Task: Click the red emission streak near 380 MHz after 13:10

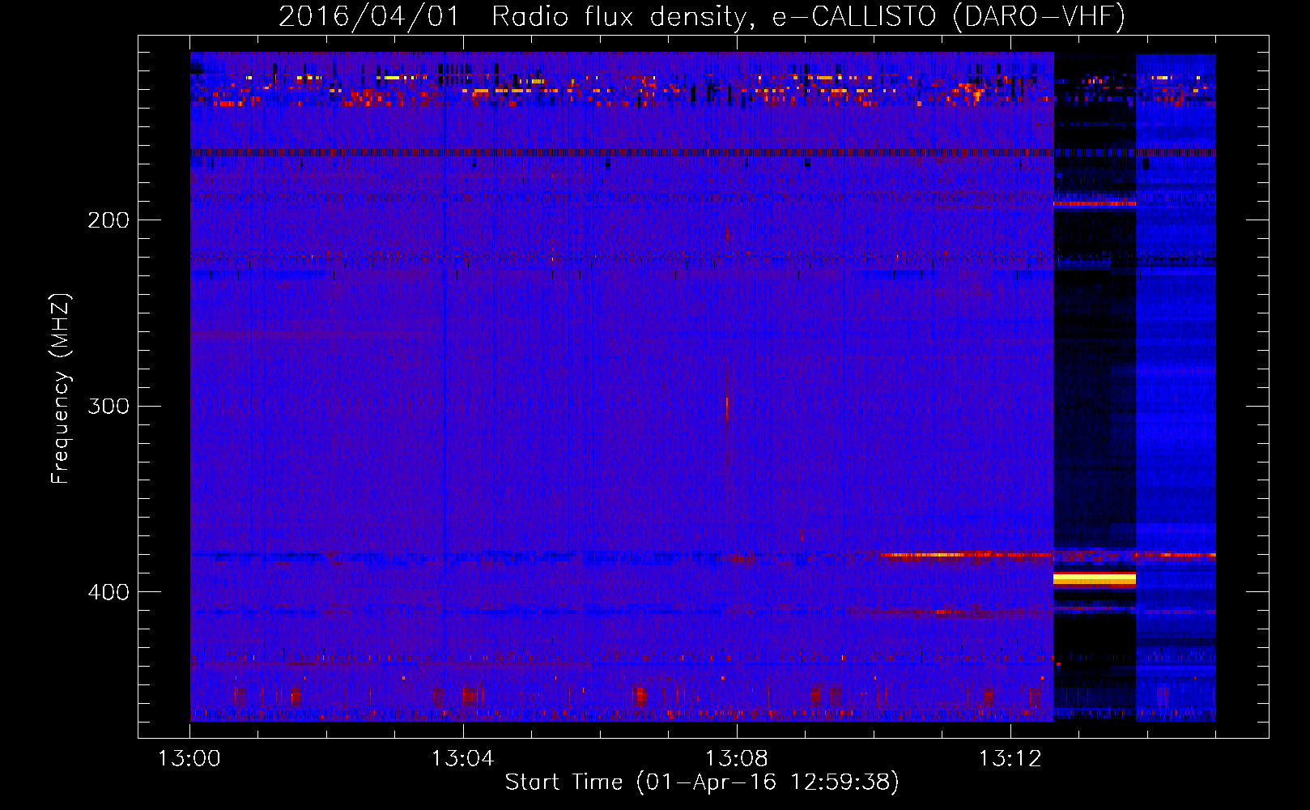Action: pyautogui.click(x=966, y=556)
